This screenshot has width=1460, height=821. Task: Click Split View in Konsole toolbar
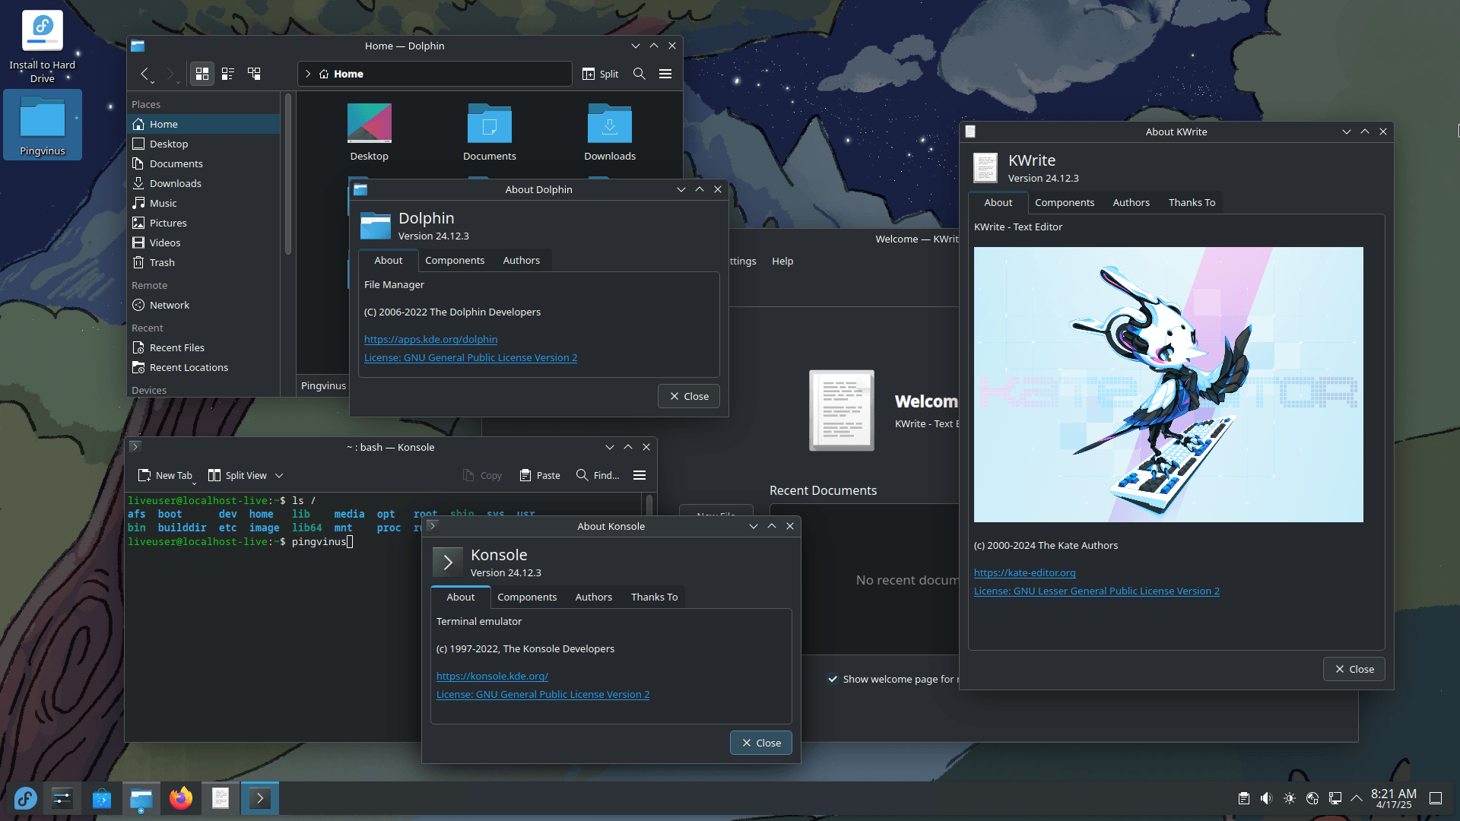click(x=237, y=475)
